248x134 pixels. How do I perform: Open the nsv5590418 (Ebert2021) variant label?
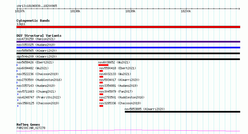pos(118,68)
